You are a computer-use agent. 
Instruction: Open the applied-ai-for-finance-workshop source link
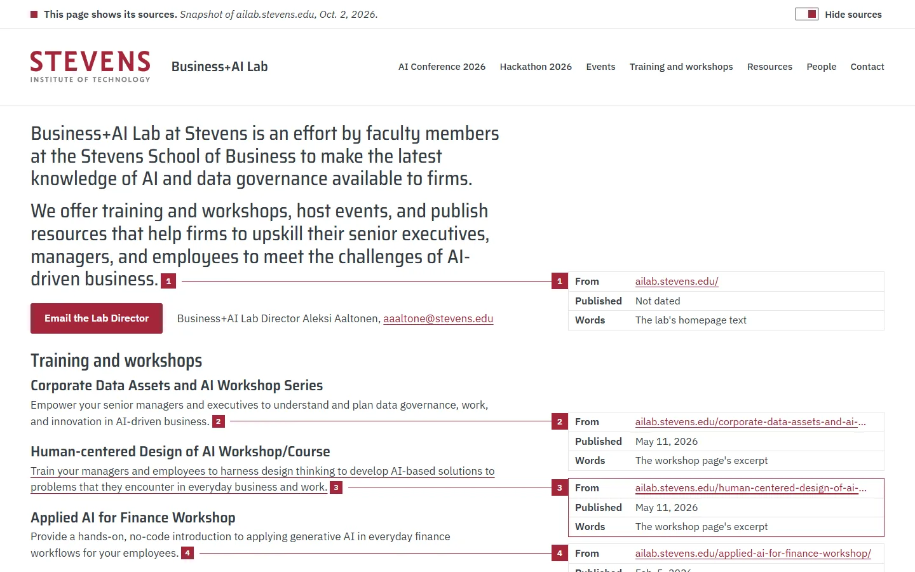(x=753, y=554)
